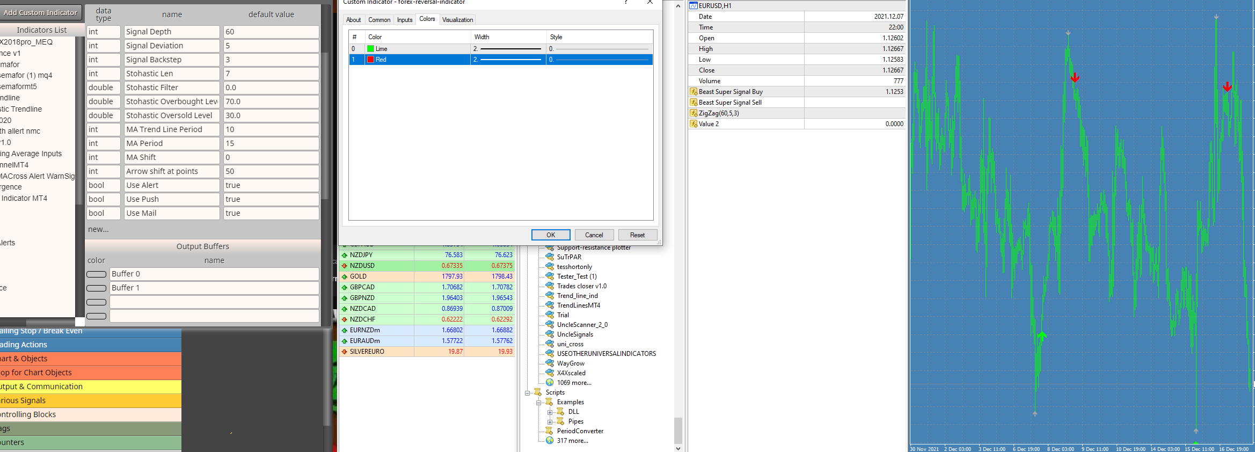Click the GOLD up-arrow icon

click(345, 276)
